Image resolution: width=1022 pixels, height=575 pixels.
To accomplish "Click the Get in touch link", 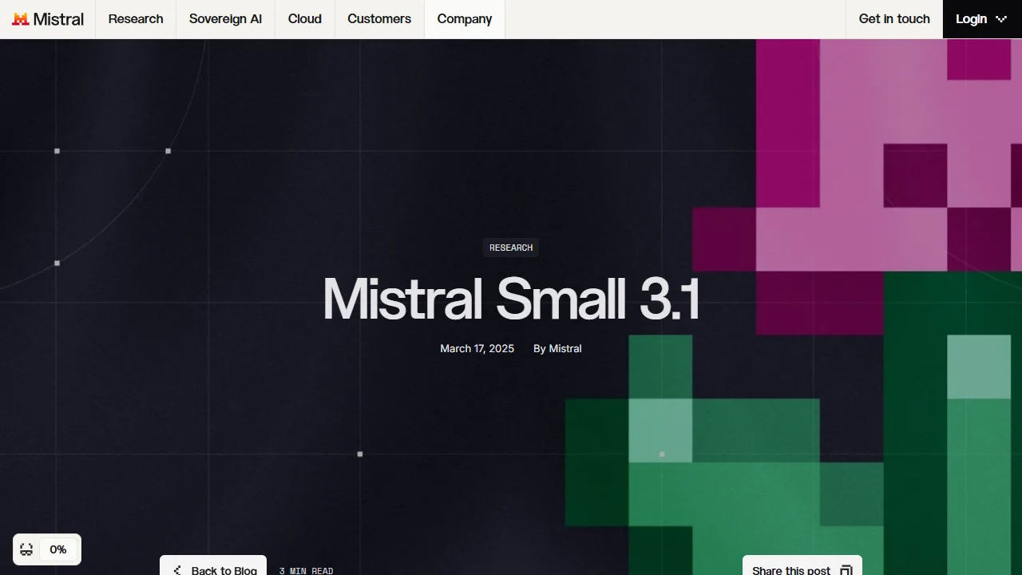I will [894, 19].
